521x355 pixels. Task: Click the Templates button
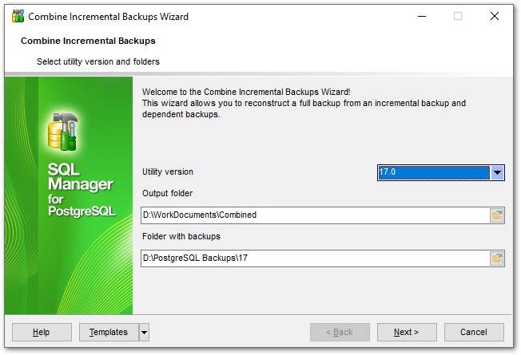pos(108,332)
